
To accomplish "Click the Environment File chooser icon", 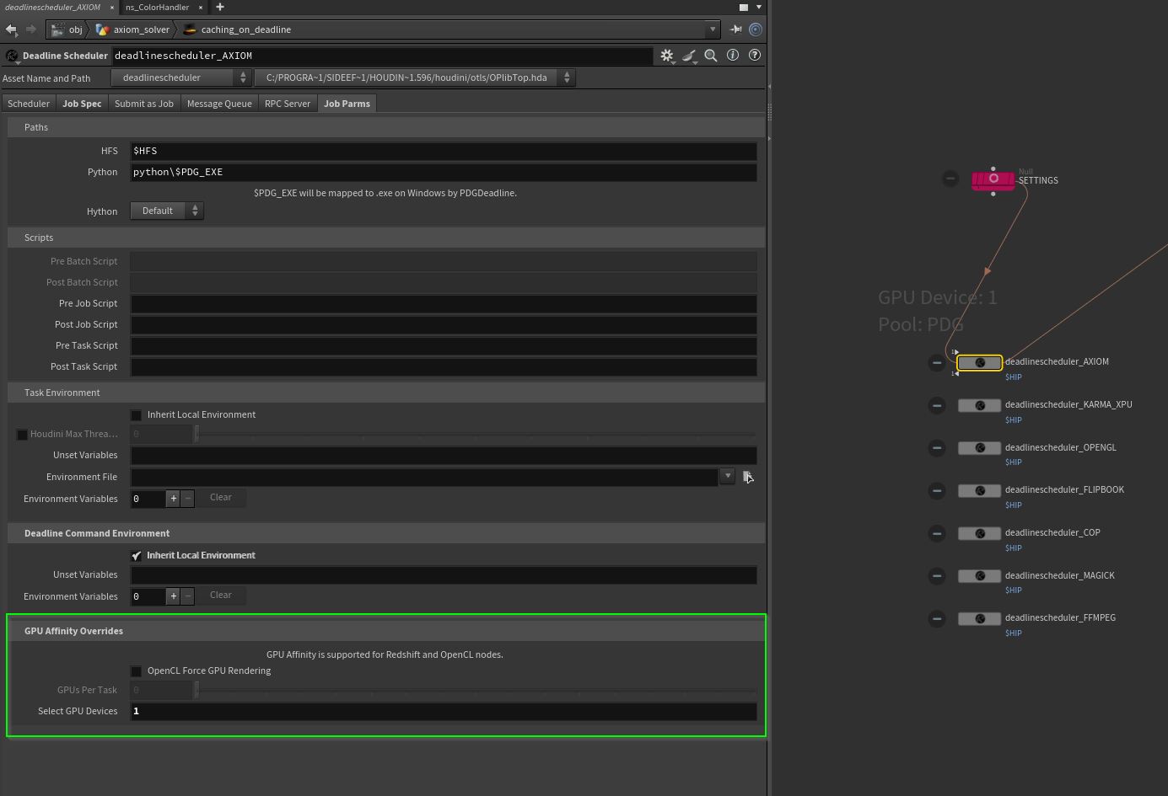I will pyautogui.click(x=748, y=477).
